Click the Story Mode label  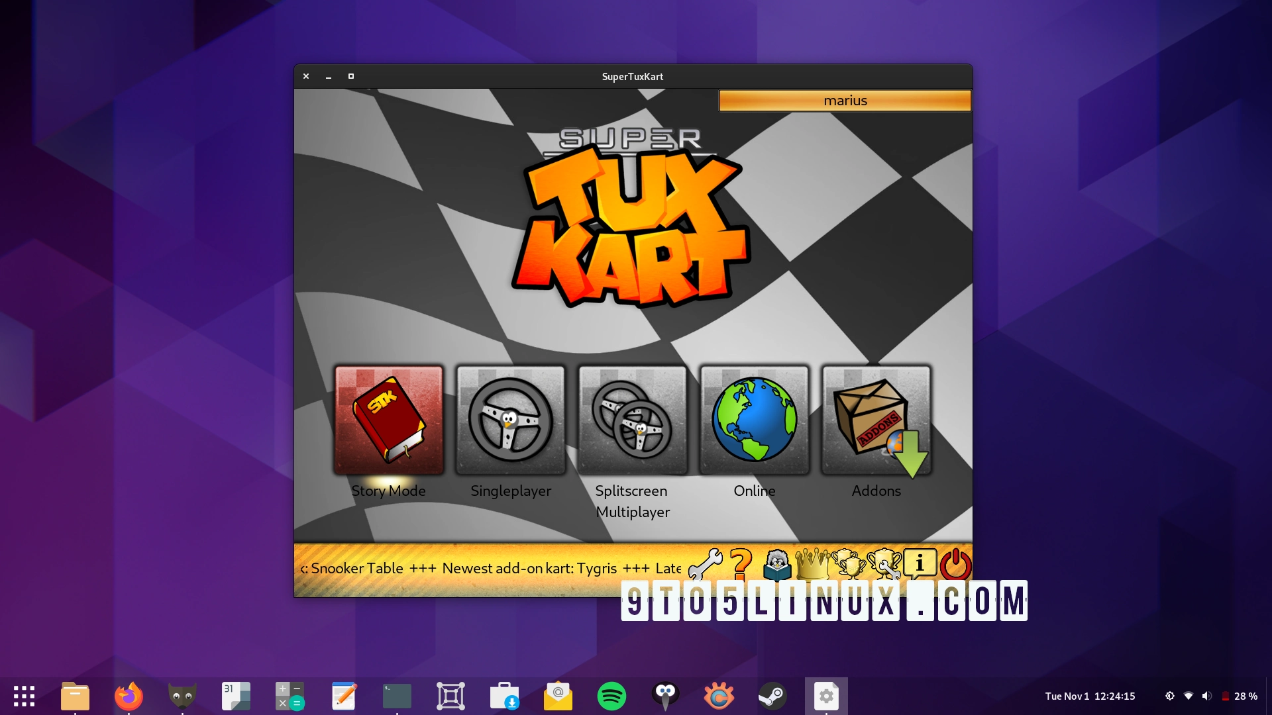click(x=388, y=491)
